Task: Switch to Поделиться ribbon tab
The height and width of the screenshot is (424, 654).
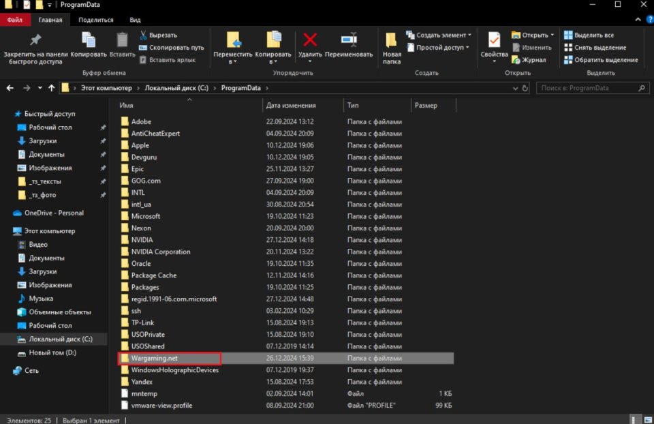Action: click(x=96, y=20)
